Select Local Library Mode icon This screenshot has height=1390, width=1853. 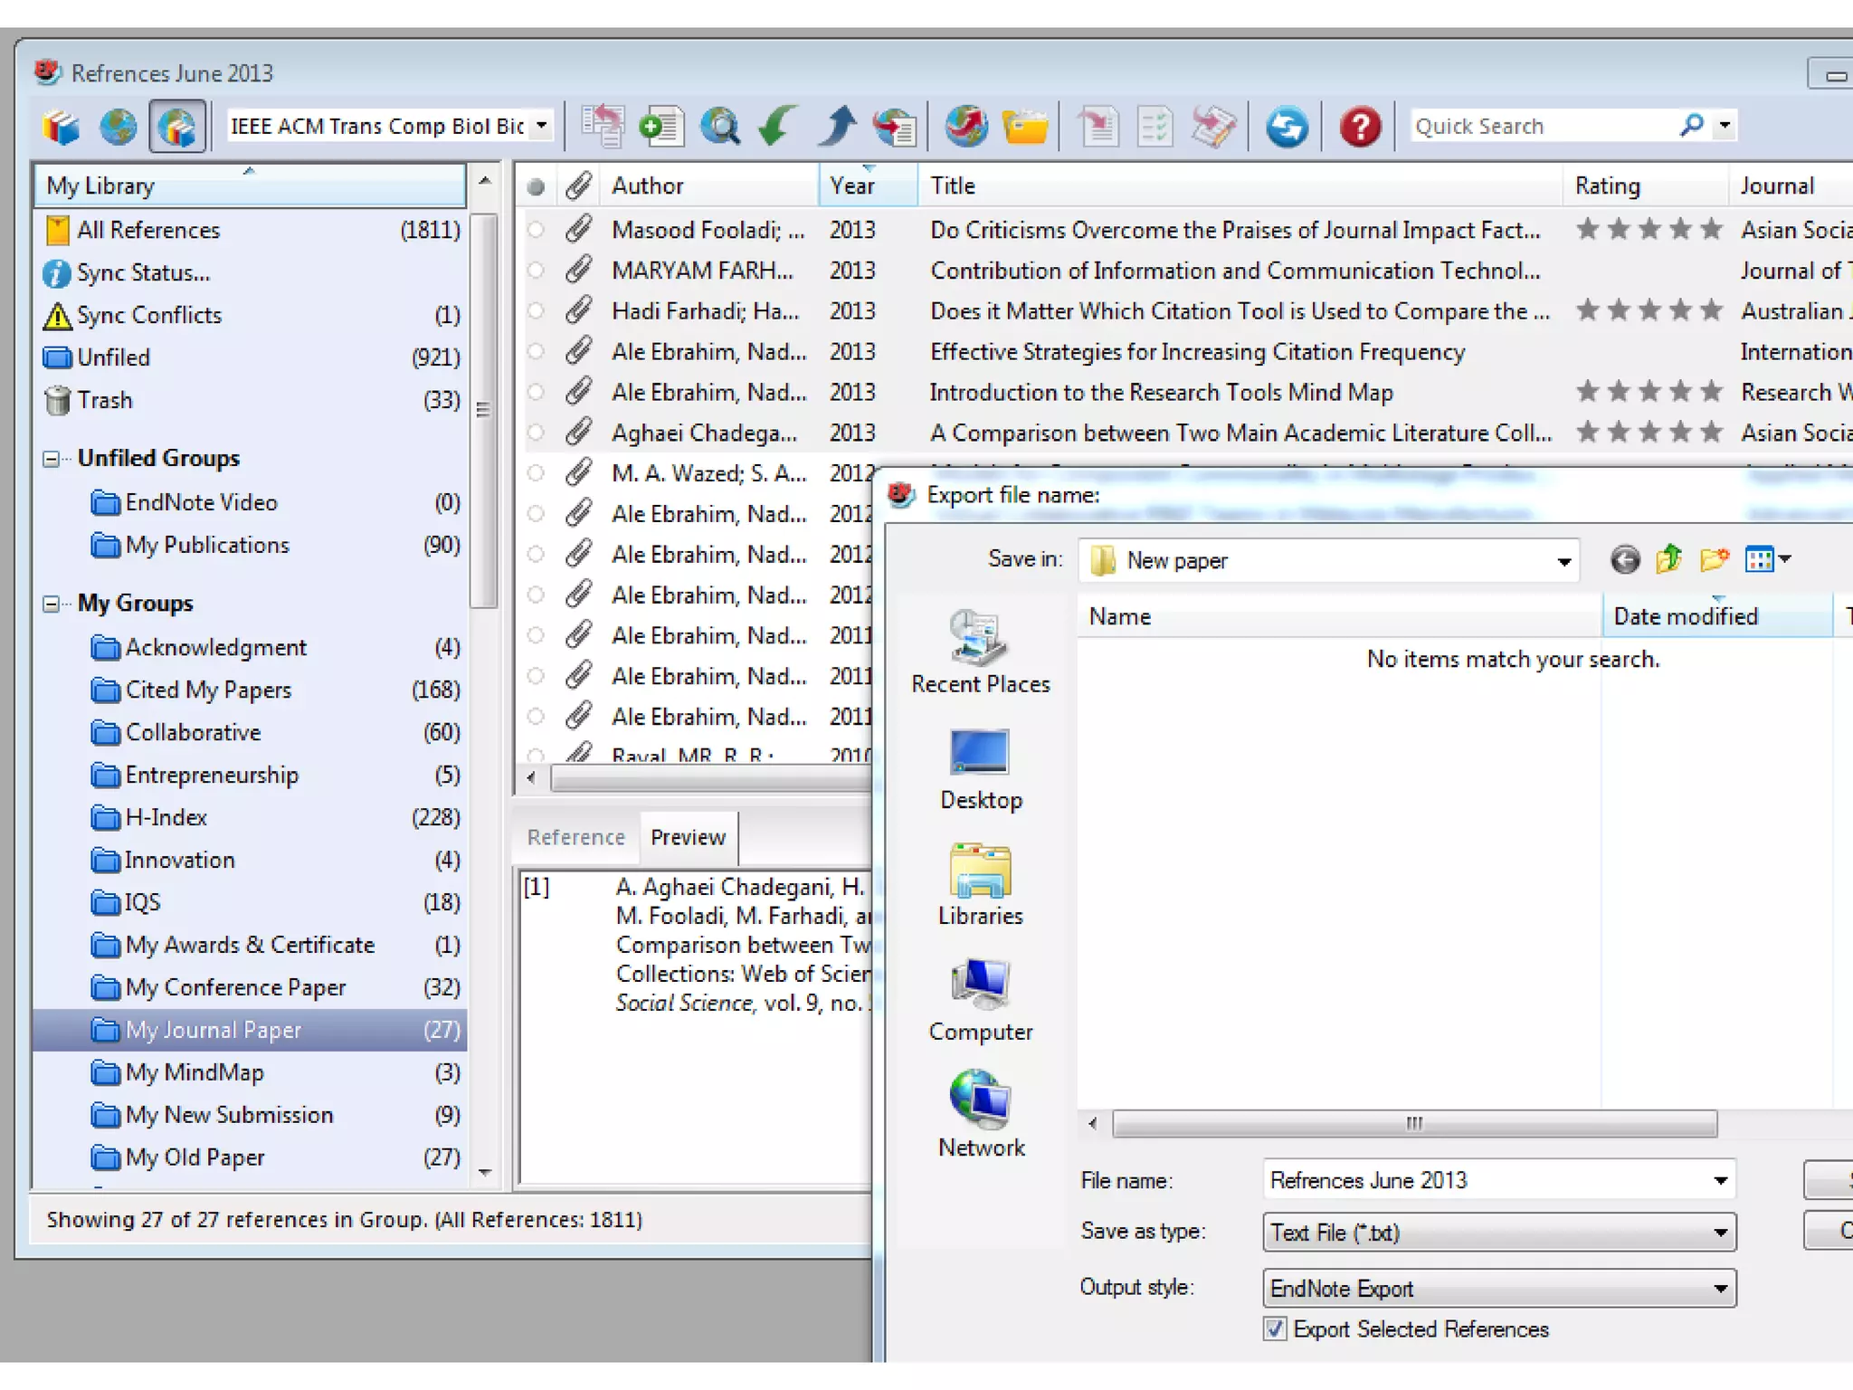61,126
